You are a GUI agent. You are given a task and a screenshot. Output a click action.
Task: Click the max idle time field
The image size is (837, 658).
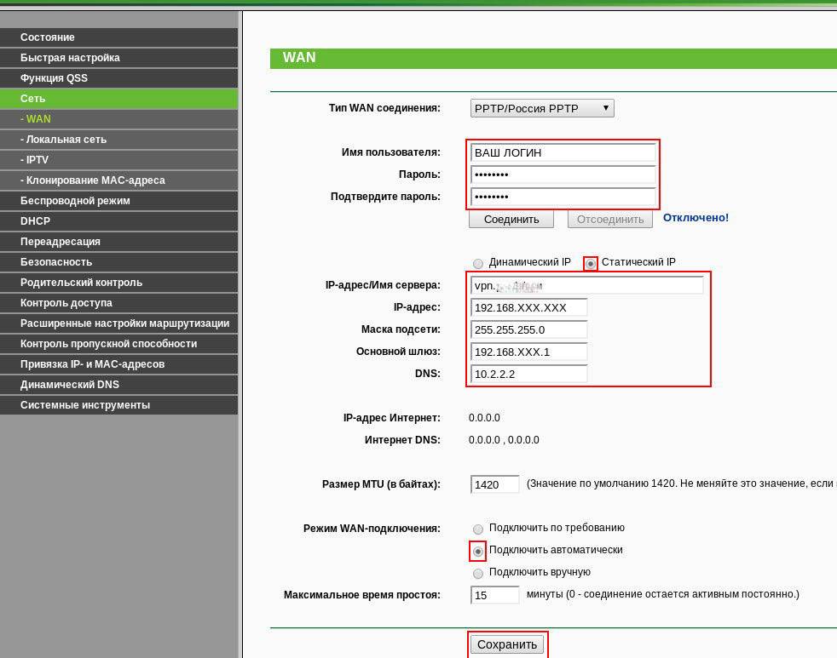coord(494,595)
